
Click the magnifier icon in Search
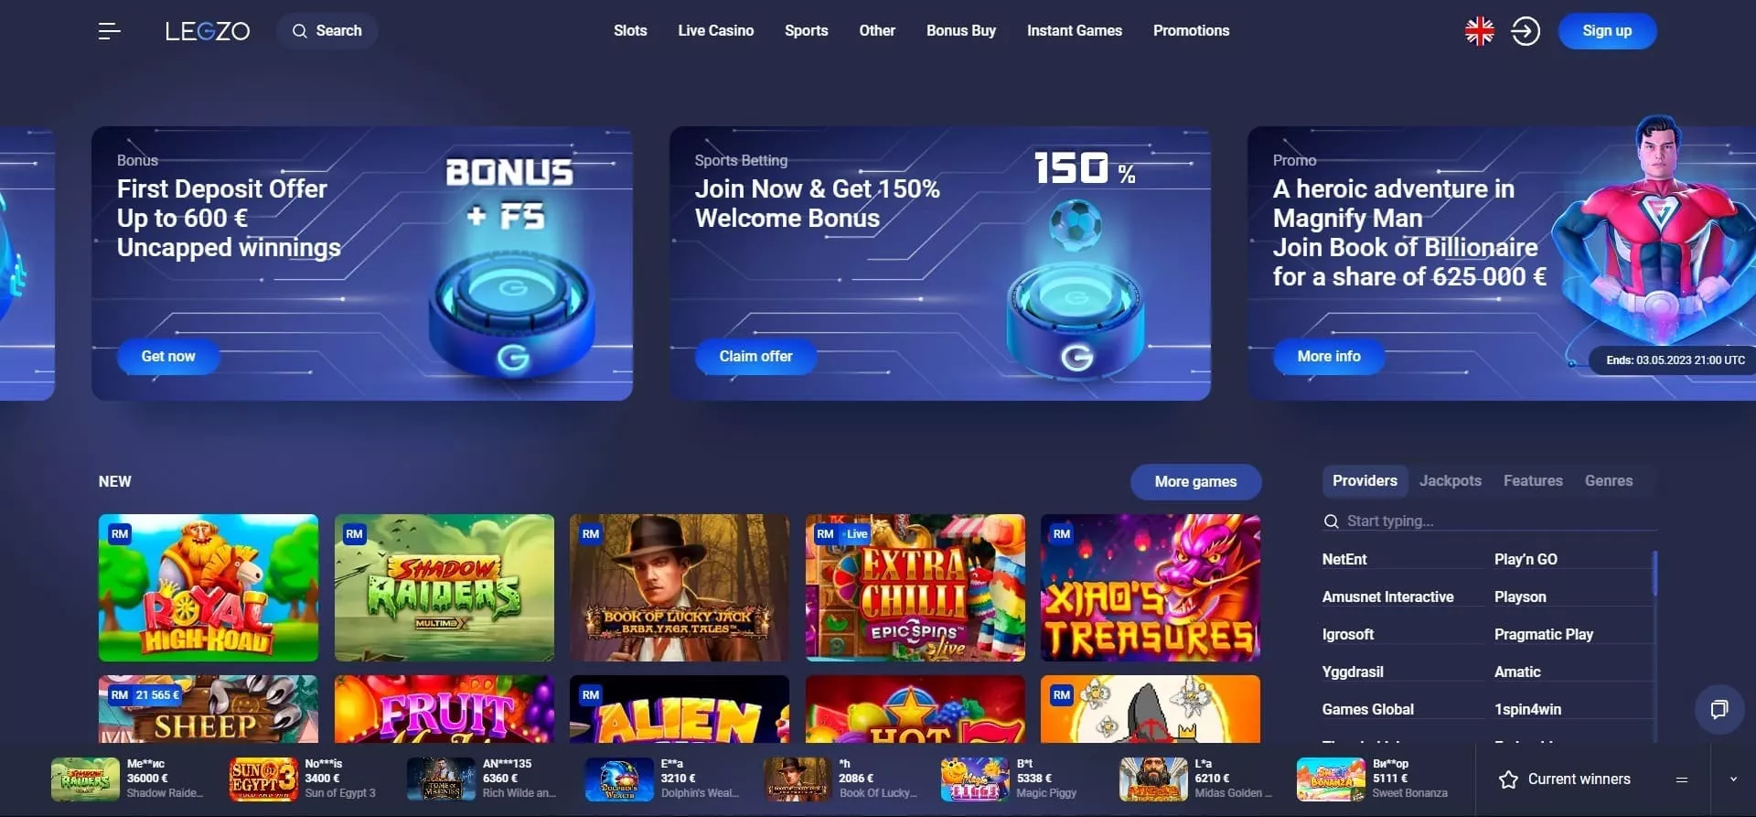coord(299,31)
